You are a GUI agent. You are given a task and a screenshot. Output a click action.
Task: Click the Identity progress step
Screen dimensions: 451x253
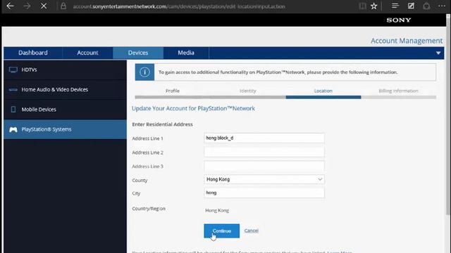pyautogui.click(x=247, y=91)
